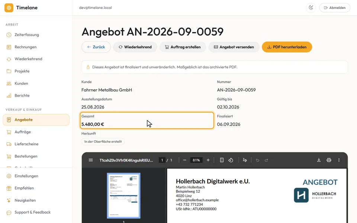Click 'In der Oberfläche erstellt' badge
Screen dimensions: 357x223
(103, 142)
